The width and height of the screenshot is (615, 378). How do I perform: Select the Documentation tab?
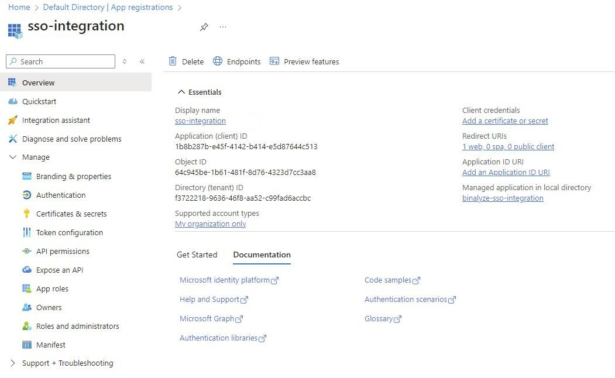(x=262, y=255)
